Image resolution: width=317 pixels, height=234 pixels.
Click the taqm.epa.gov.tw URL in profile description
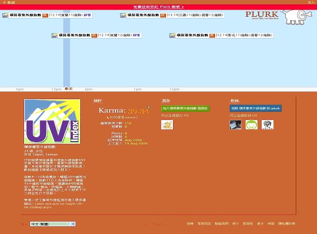54,205
